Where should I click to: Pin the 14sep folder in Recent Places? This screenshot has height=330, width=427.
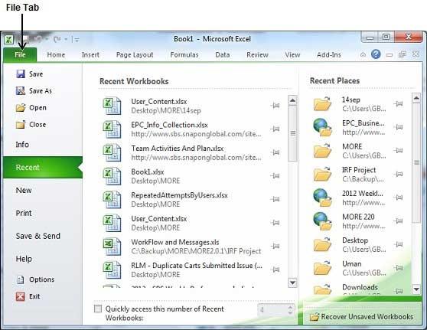(x=399, y=103)
